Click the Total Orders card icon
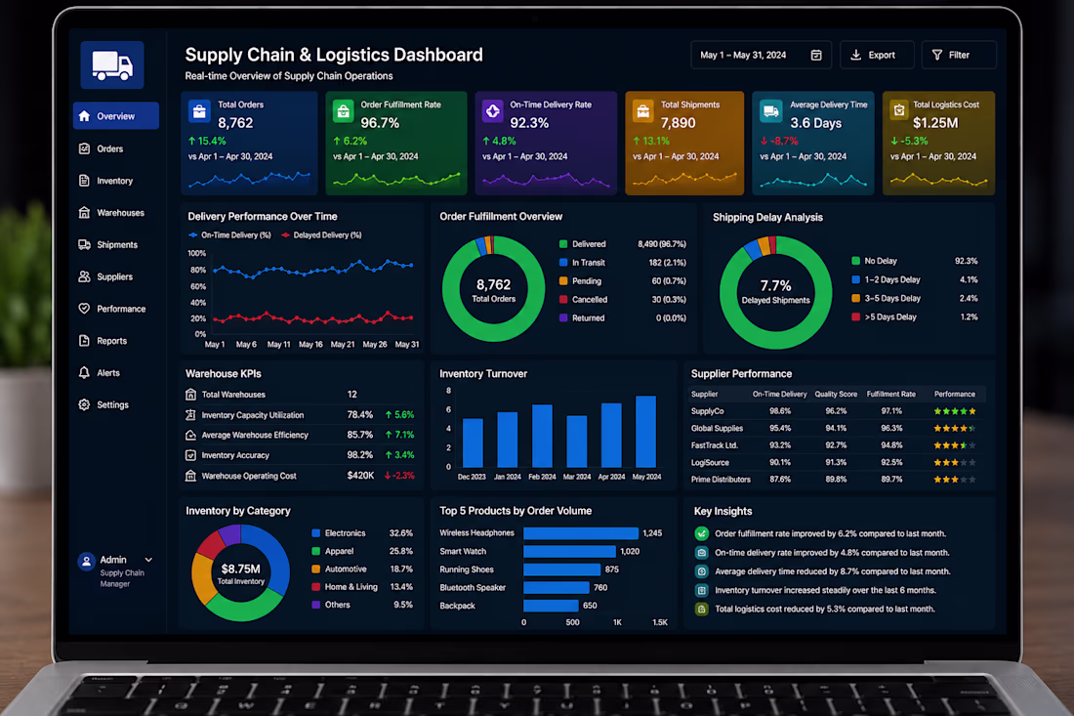Image resolution: width=1074 pixels, height=716 pixels. 199,111
